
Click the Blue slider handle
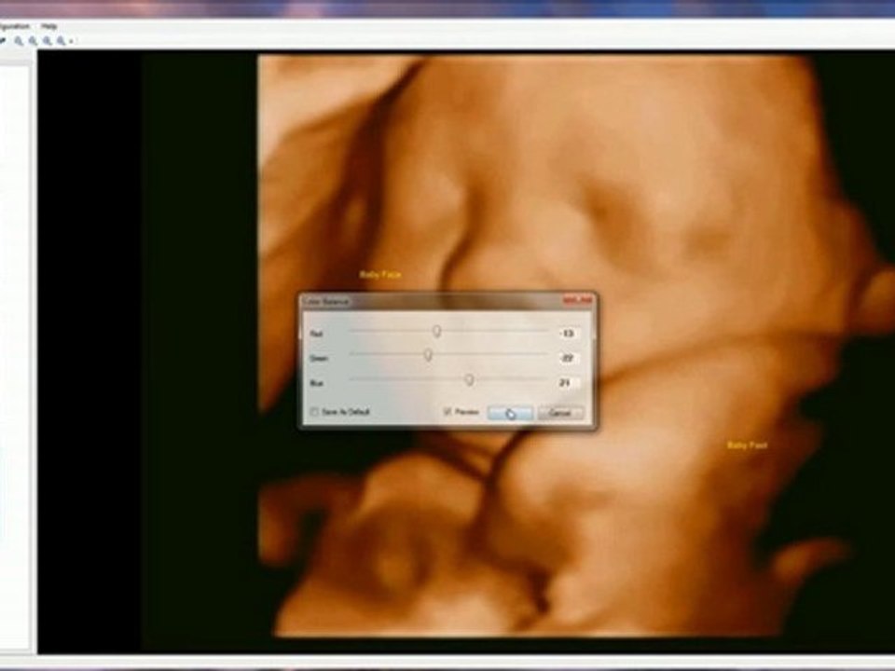point(469,380)
